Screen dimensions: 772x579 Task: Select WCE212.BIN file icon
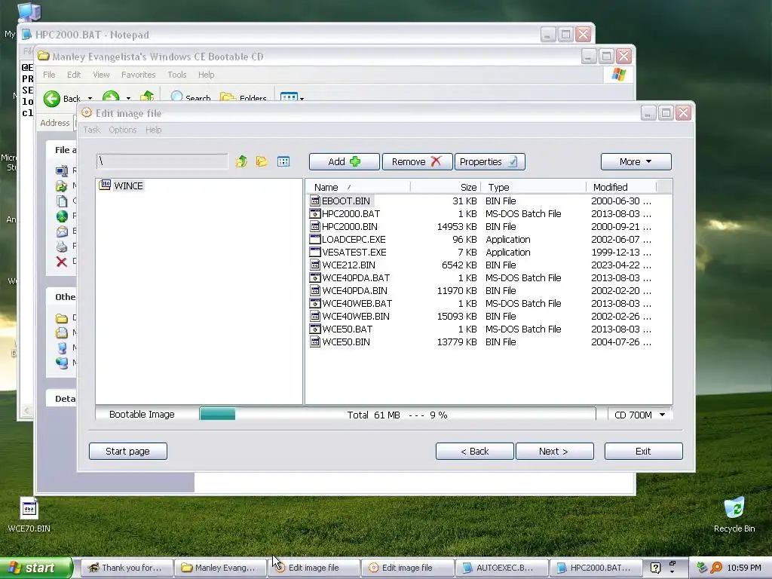click(315, 265)
